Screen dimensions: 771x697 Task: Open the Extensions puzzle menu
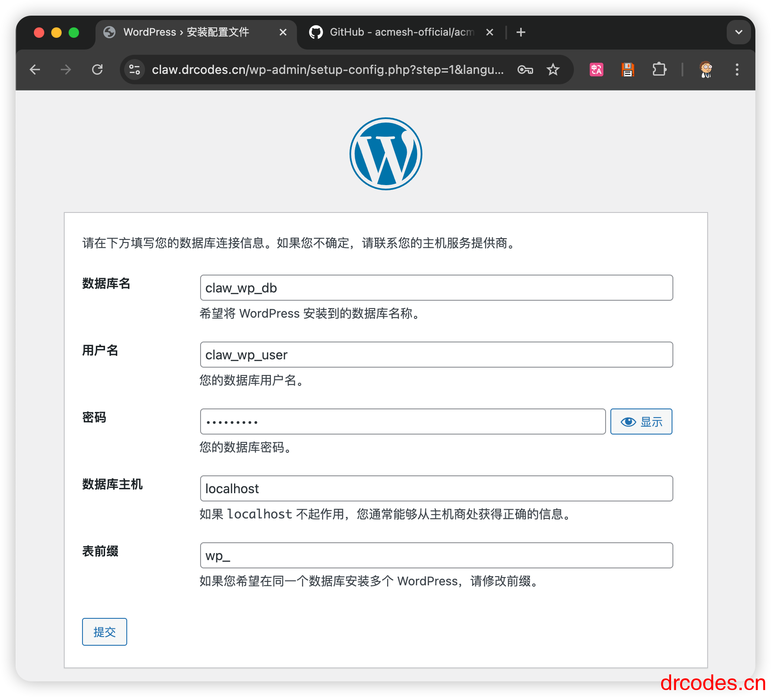(659, 70)
